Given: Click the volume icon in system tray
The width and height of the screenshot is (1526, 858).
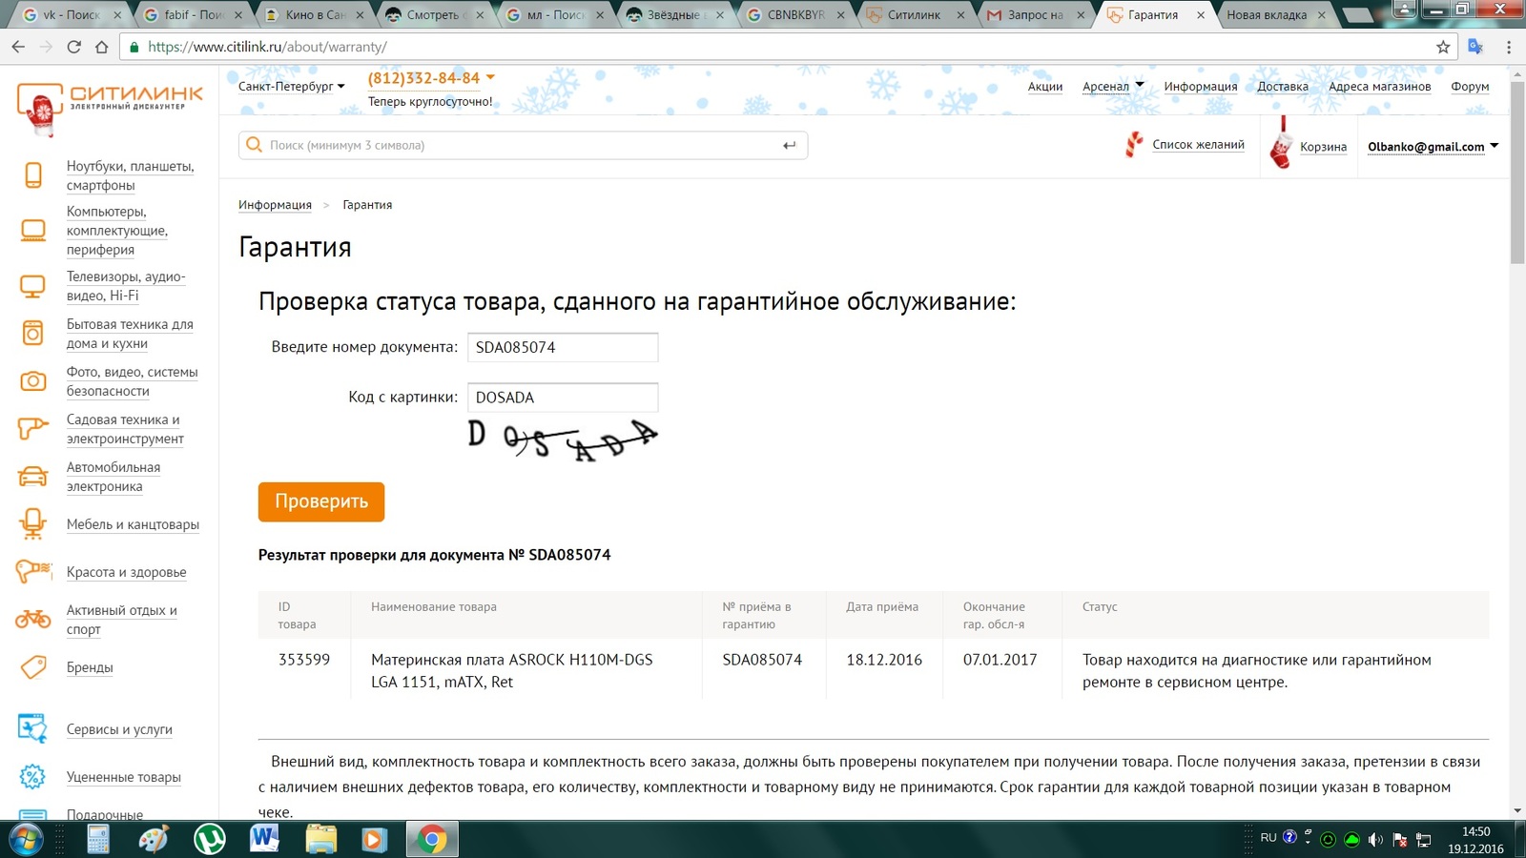Looking at the screenshot, I should coord(1375,840).
